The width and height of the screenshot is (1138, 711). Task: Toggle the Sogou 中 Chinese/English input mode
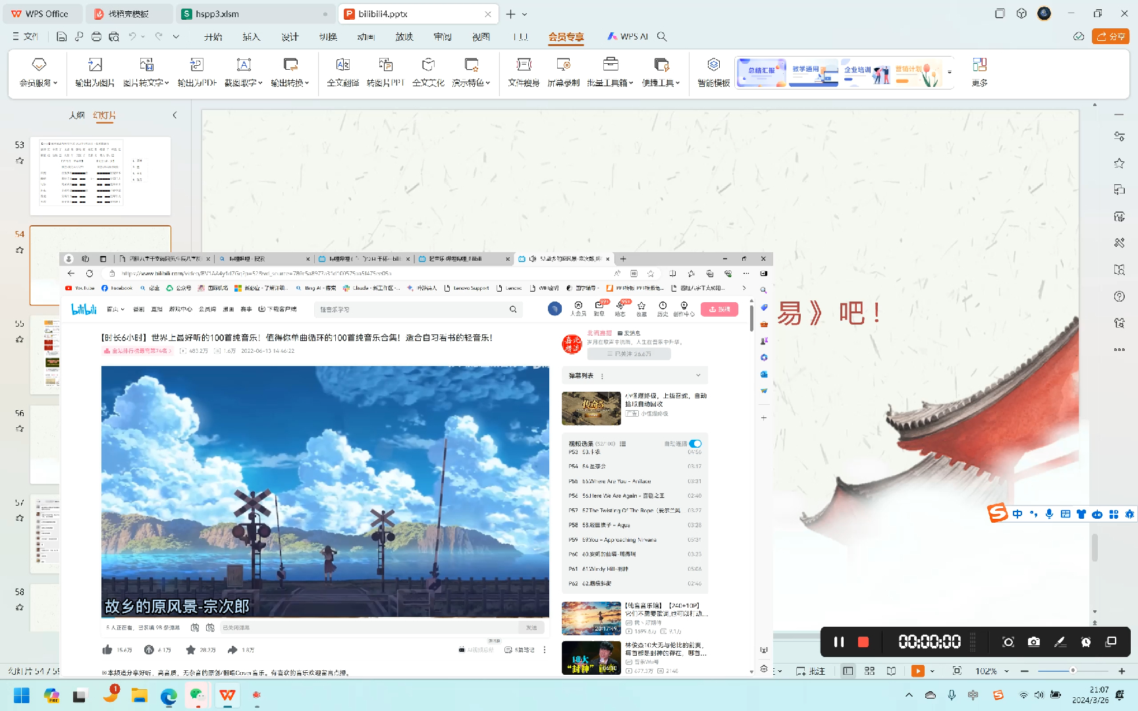1017,514
